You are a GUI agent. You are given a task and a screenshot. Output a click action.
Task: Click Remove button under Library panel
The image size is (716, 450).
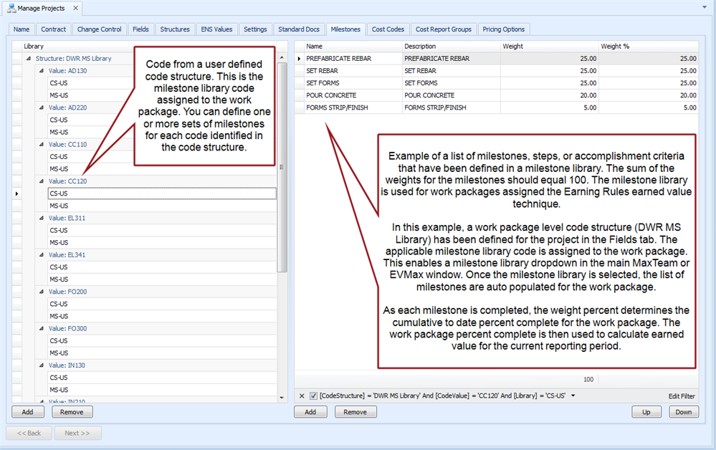pos(72,412)
